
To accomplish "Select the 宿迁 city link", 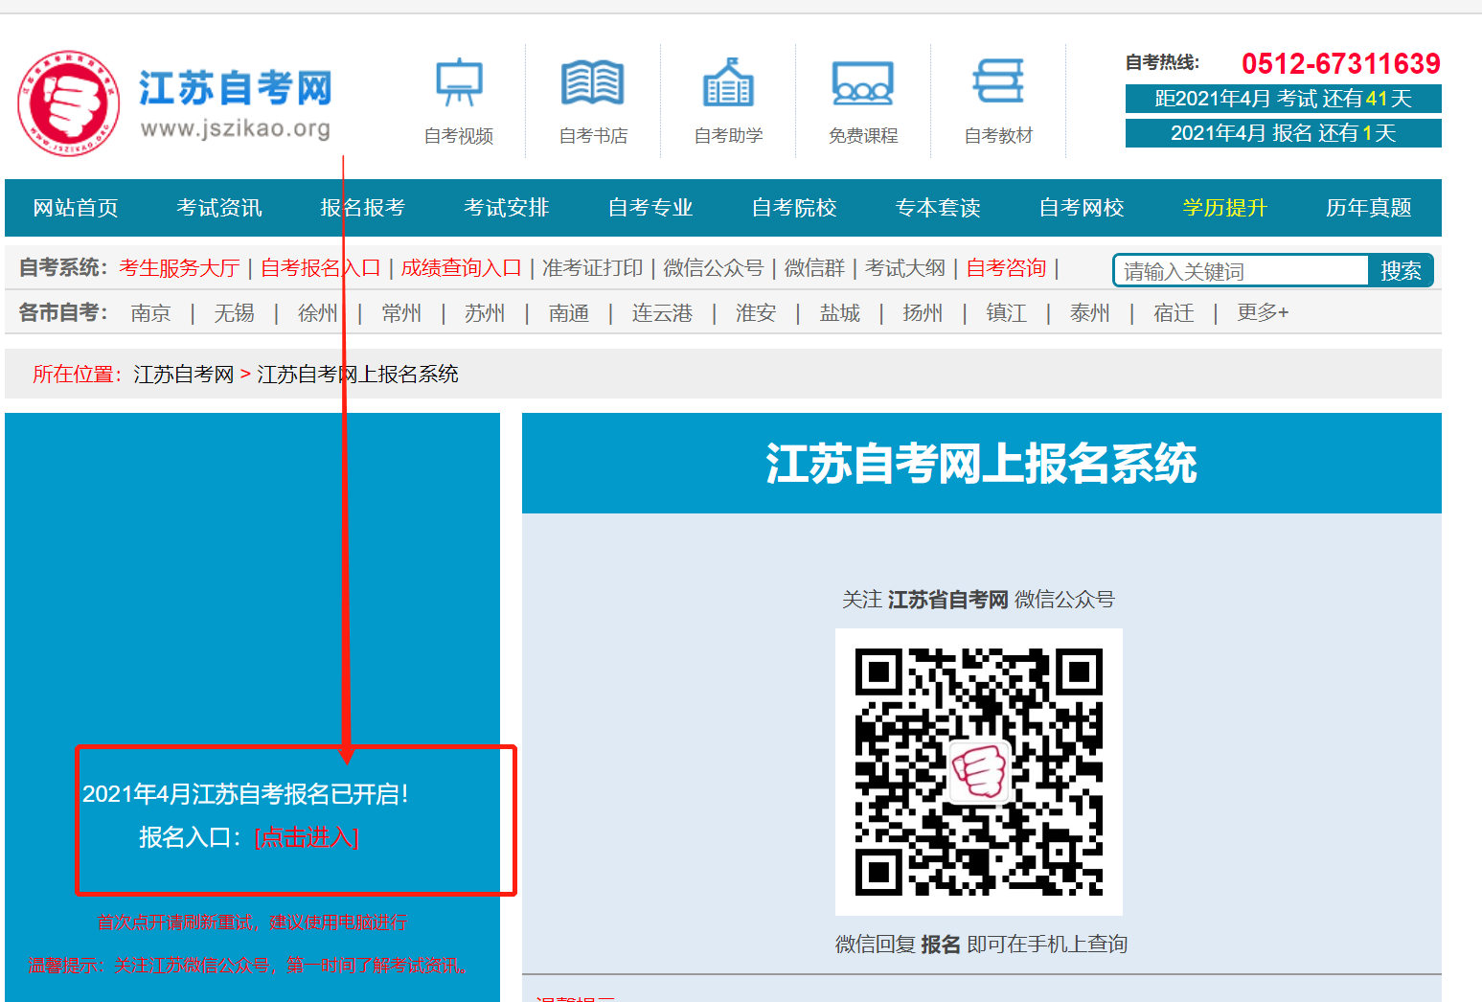I will click(1174, 313).
